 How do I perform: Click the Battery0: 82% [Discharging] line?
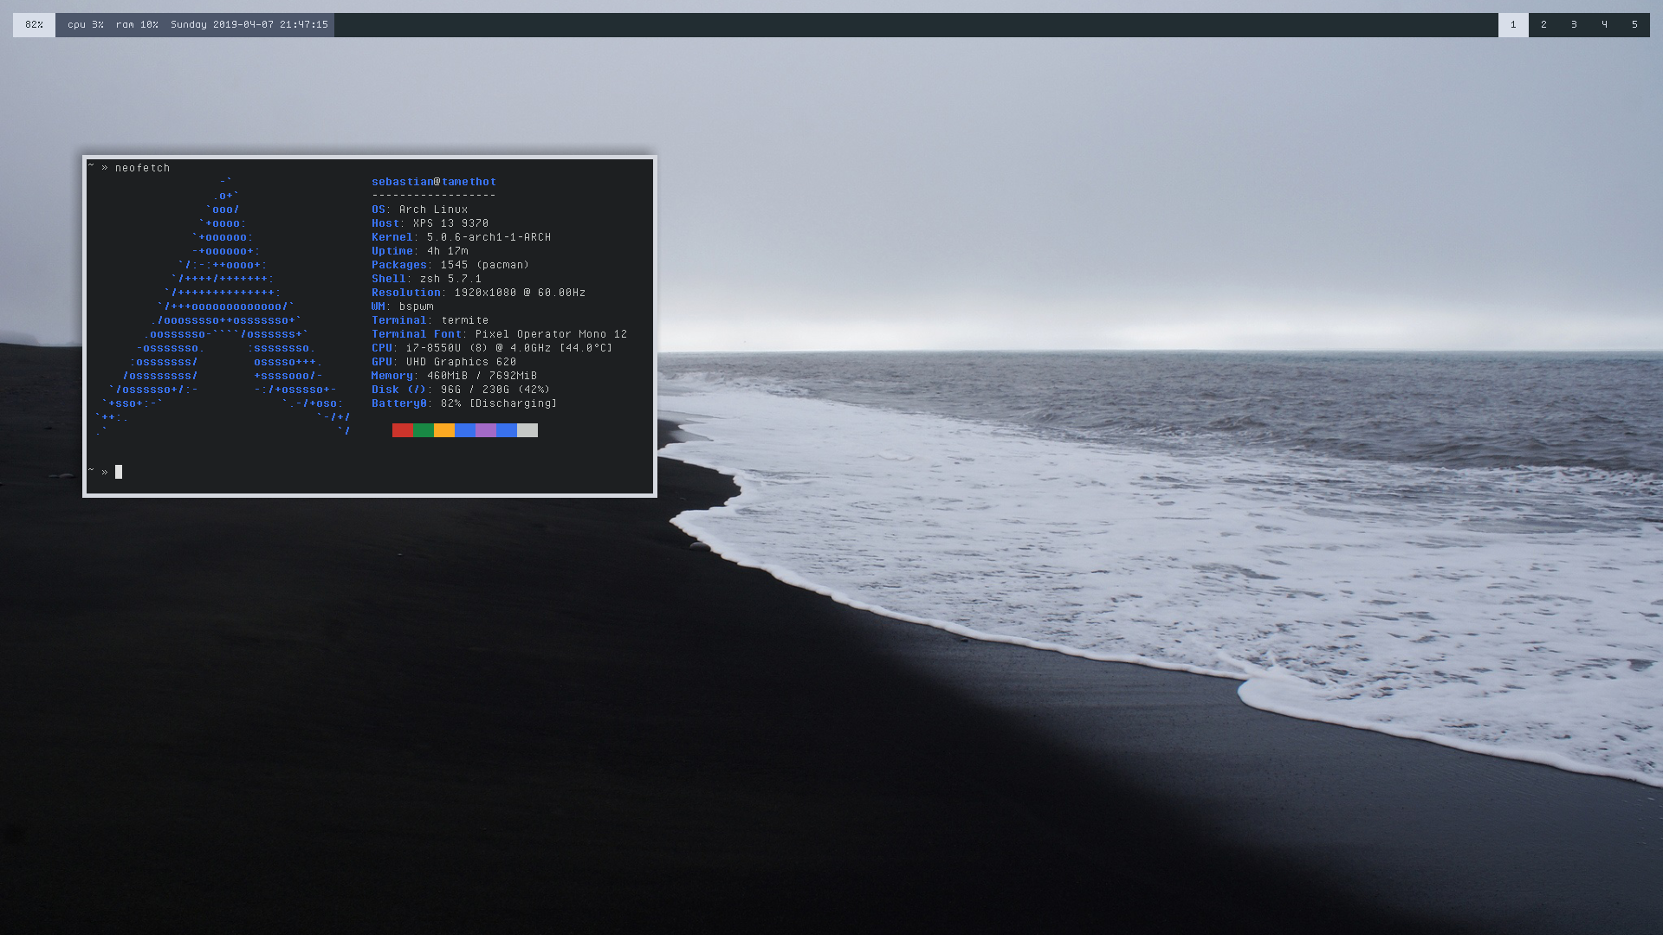pos(465,403)
